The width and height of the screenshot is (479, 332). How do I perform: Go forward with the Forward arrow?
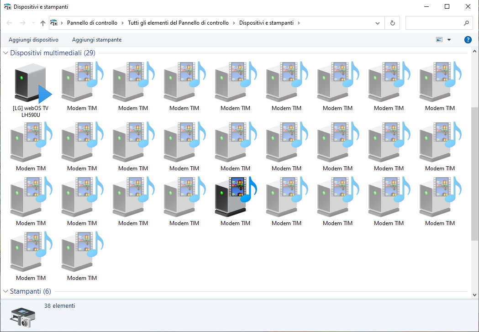click(x=23, y=23)
